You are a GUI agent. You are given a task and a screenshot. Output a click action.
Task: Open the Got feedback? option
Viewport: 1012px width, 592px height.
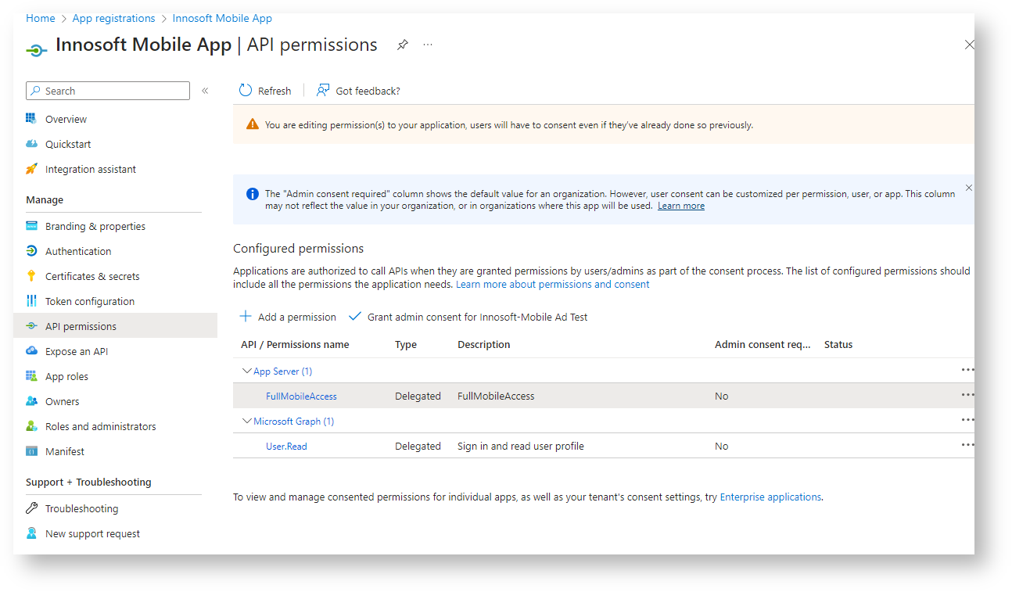tap(358, 91)
